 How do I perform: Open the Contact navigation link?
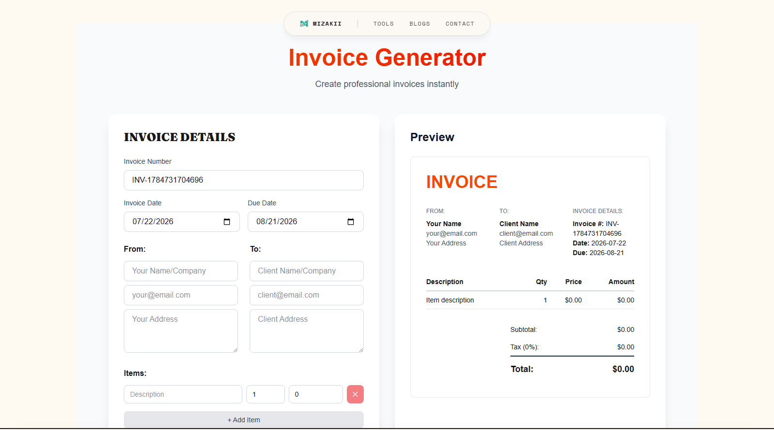[x=460, y=24]
